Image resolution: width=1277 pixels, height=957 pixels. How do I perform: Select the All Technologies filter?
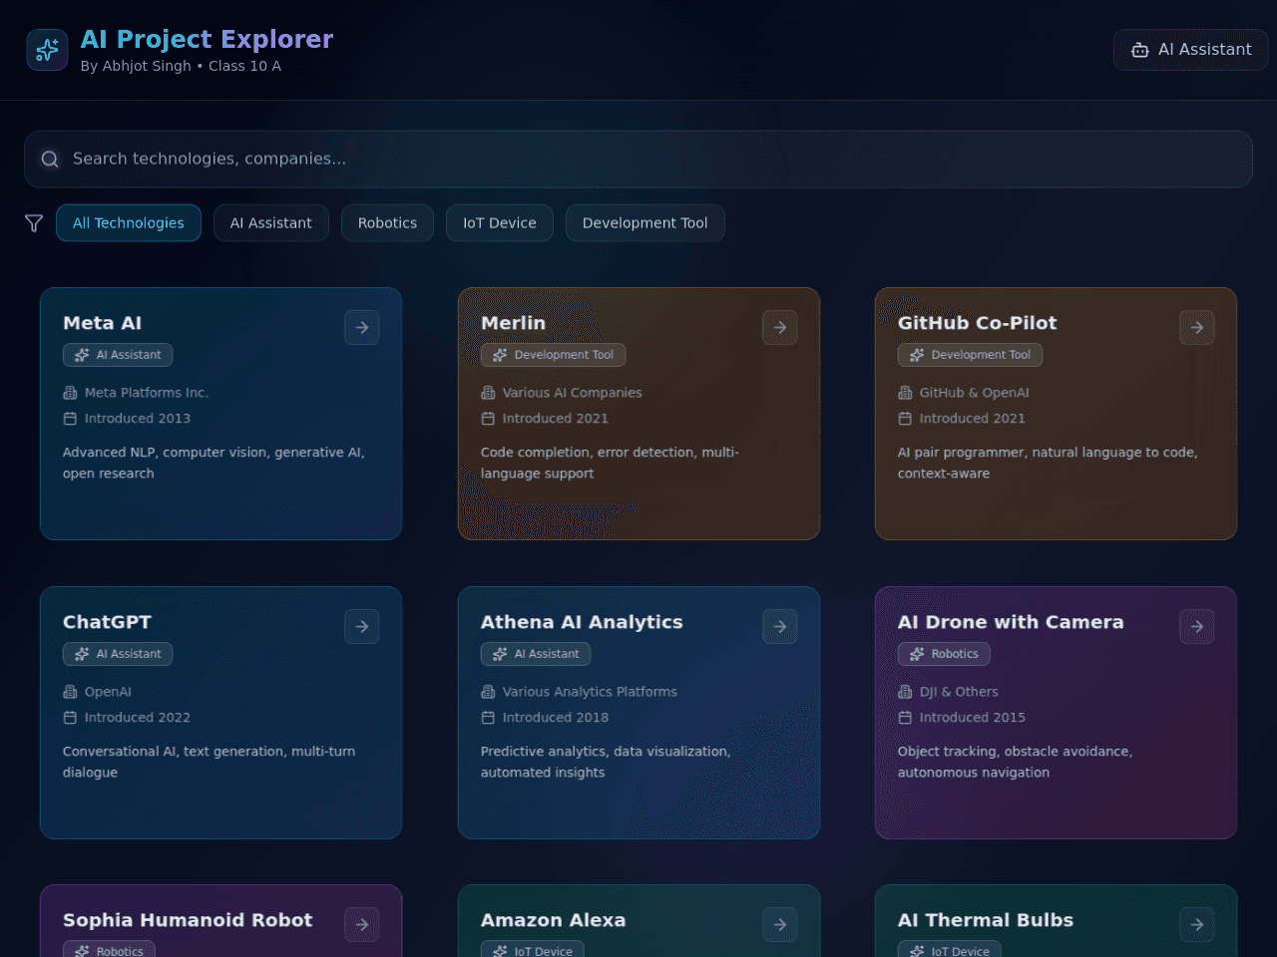129,223
